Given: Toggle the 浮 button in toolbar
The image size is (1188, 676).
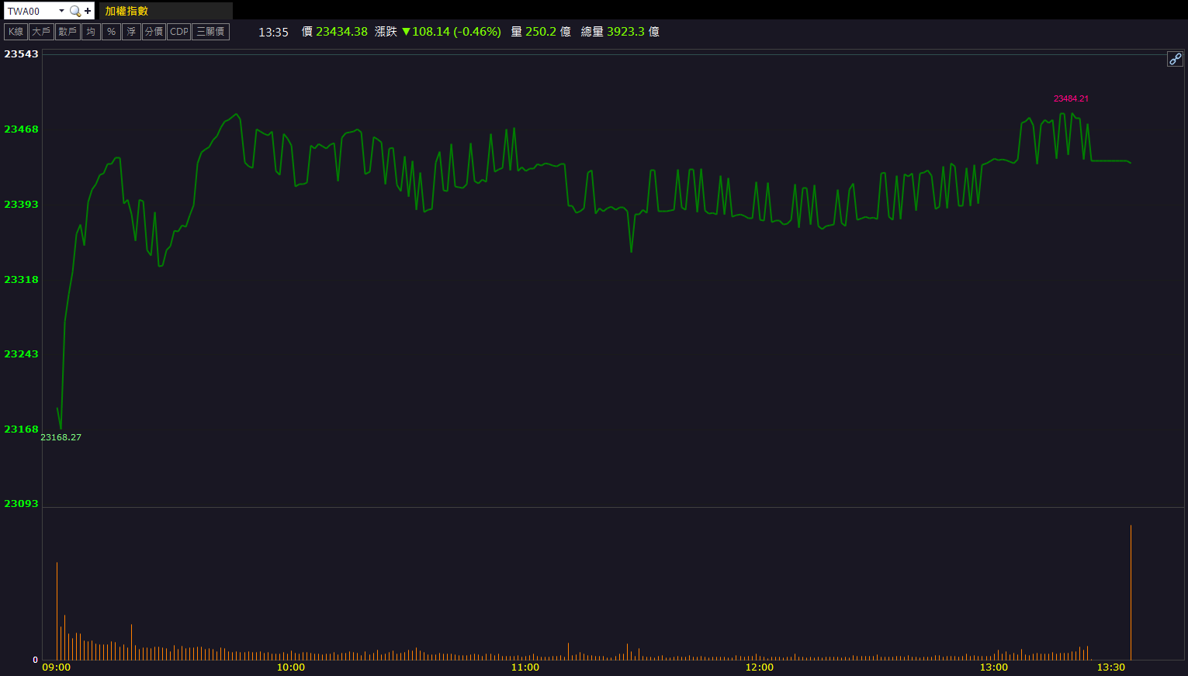Looking at the screenshot, I should (x=131, y=32).
